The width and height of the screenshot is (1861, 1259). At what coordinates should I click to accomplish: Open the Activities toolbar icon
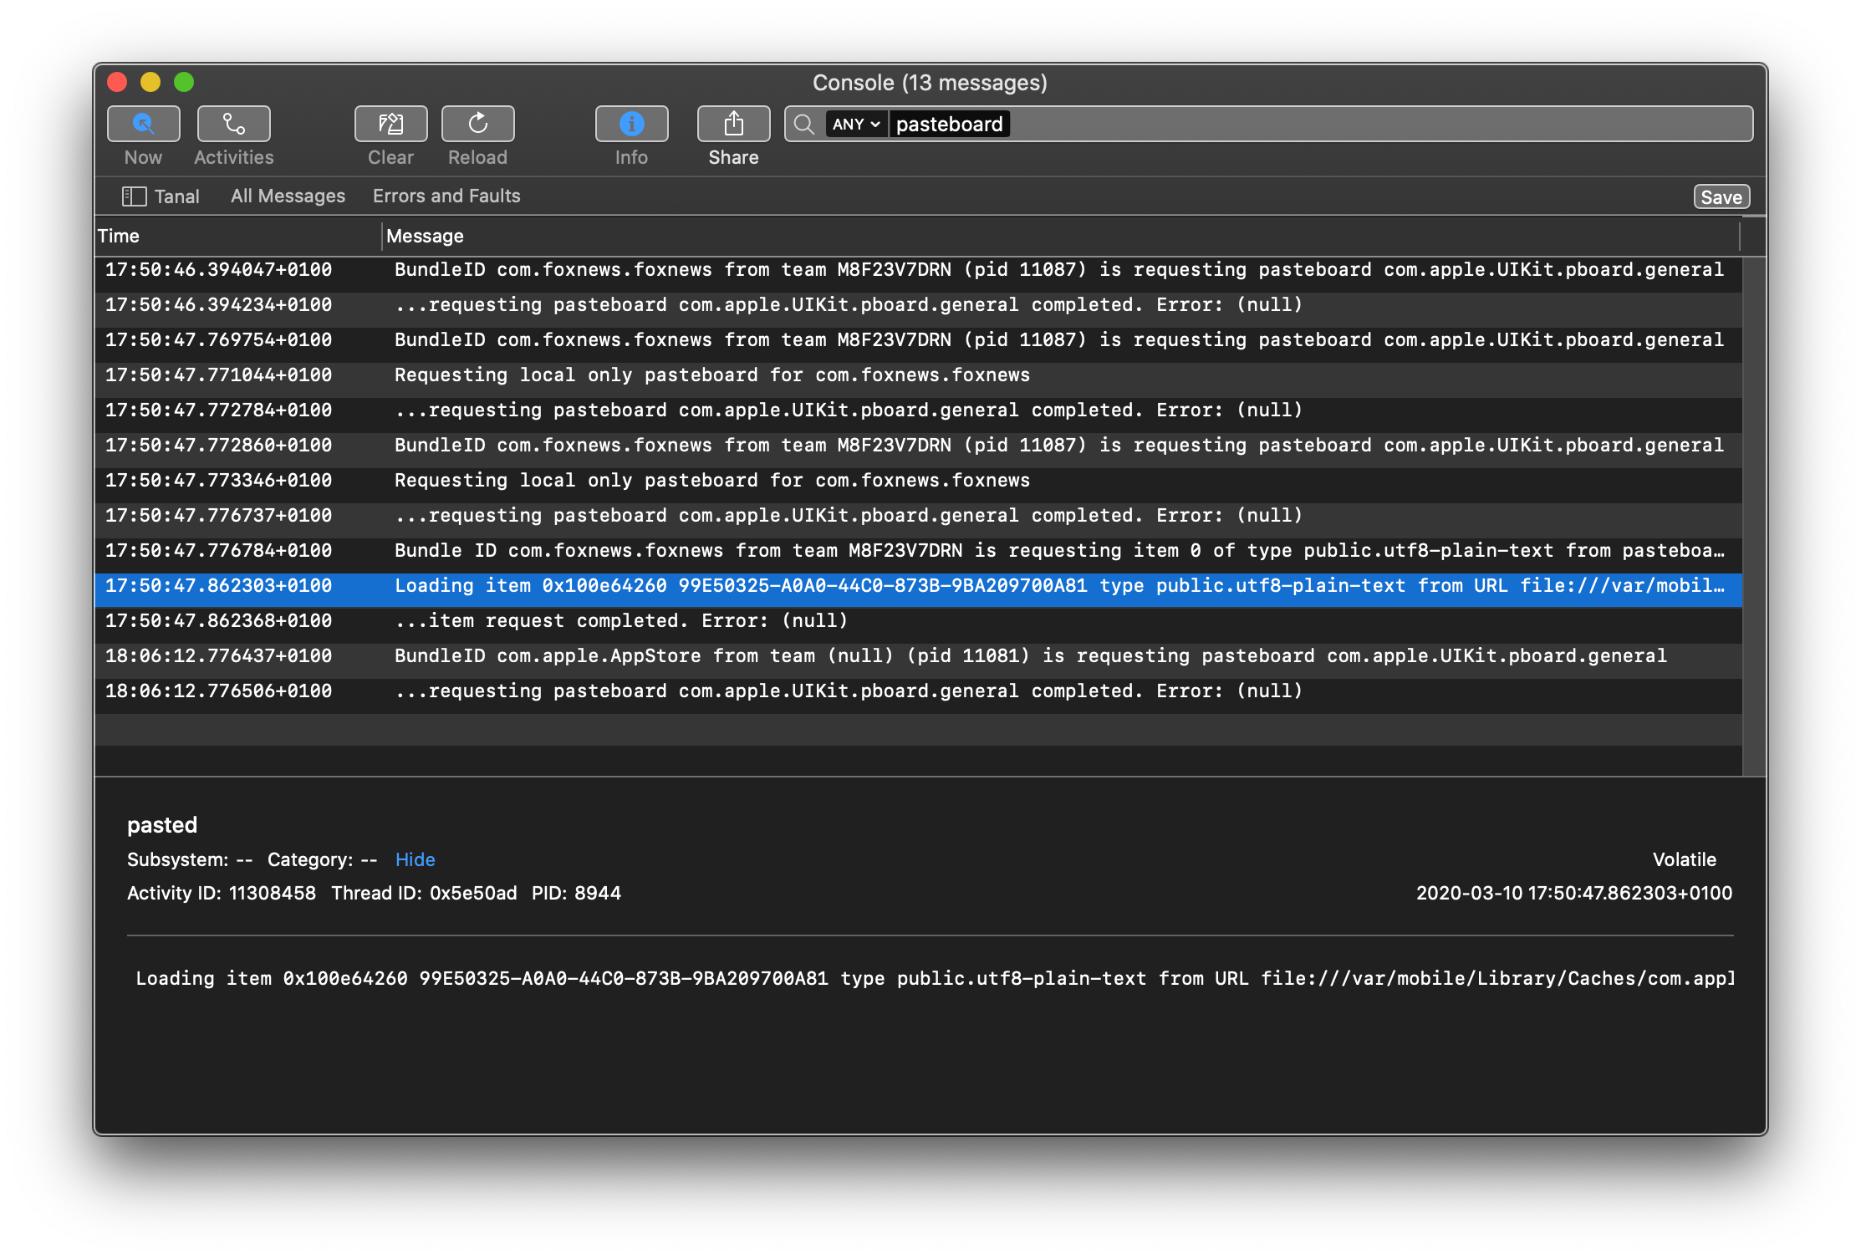(x=233, y=124)
